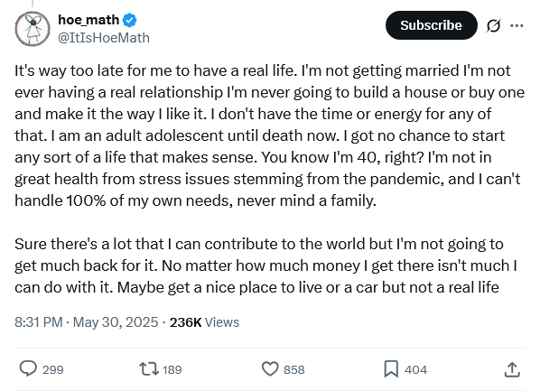Click the hoe_math display name
Image resolution: width=540 pixels, height=391 pixels.
[x=88, y=20]
